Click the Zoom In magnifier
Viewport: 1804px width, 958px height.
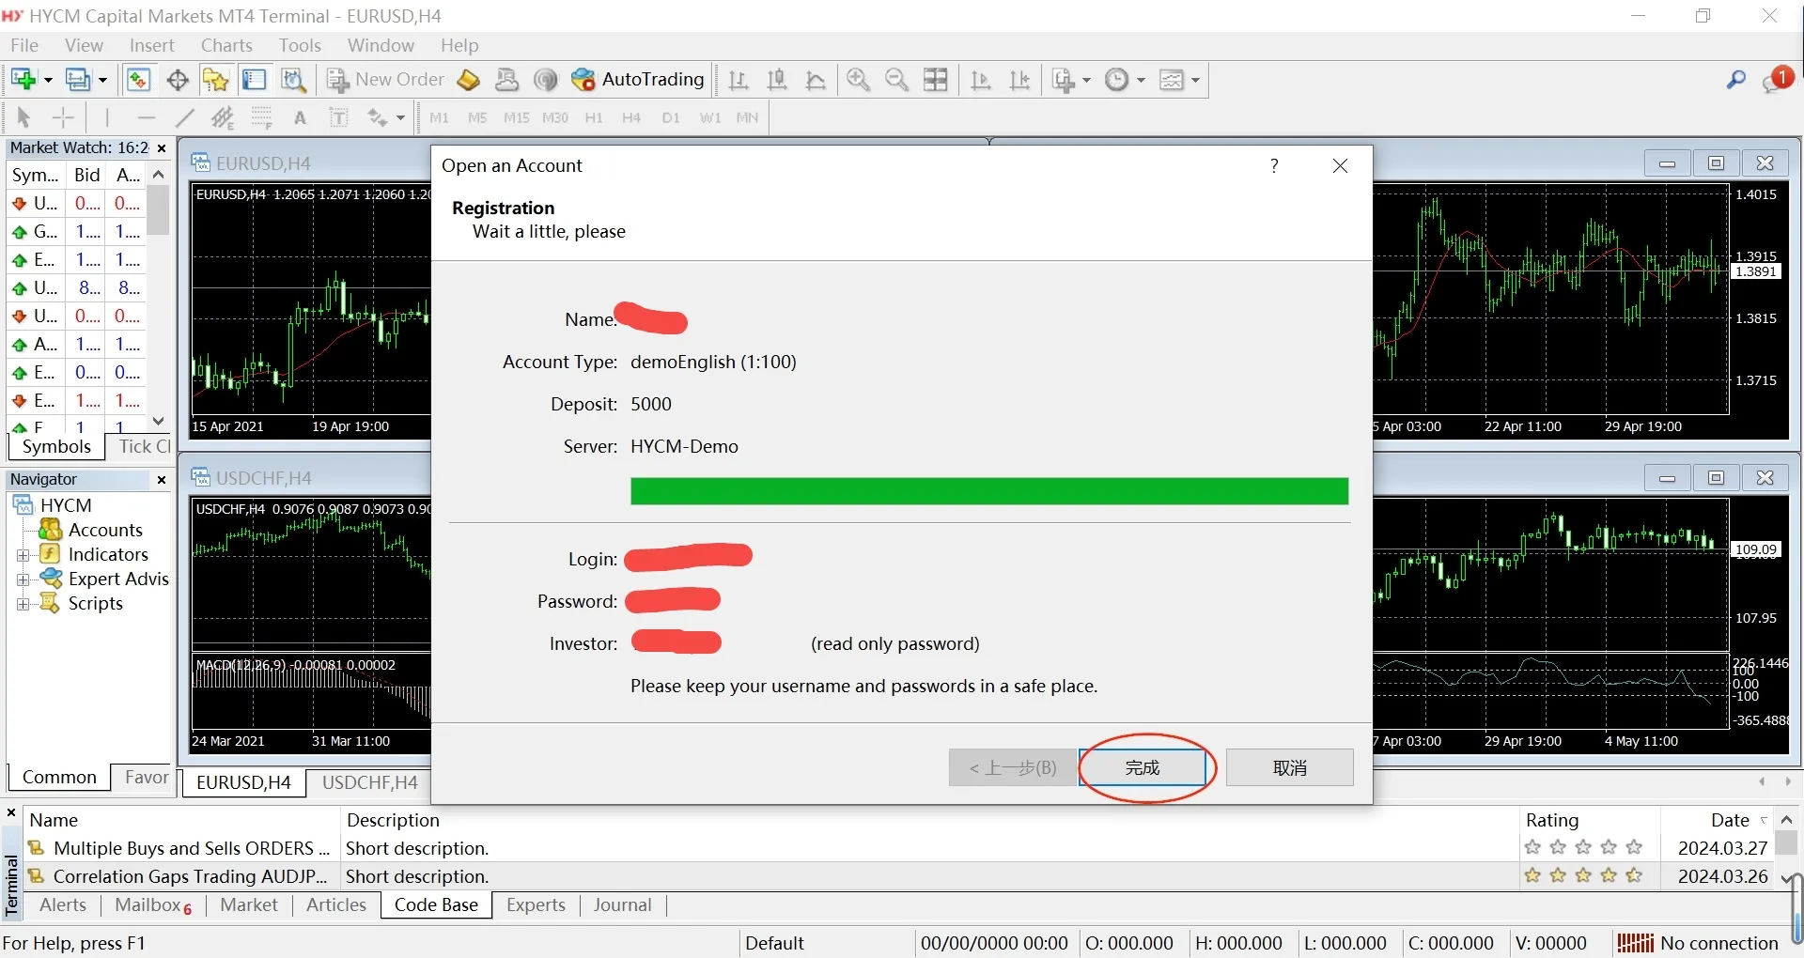point(858,80)
